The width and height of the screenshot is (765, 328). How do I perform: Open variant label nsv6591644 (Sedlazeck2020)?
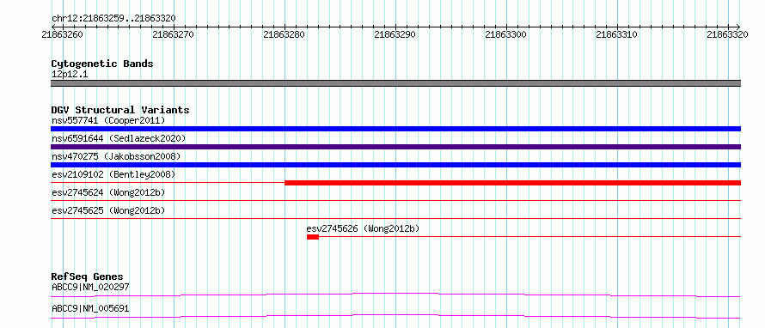119,138
